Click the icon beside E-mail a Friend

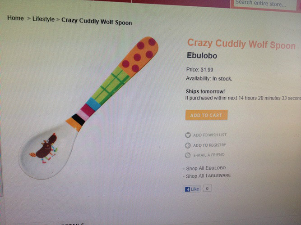[188, 155]
